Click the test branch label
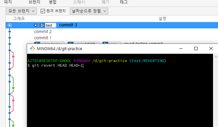Viewport: 218px width, 127px height. (48, 25)
